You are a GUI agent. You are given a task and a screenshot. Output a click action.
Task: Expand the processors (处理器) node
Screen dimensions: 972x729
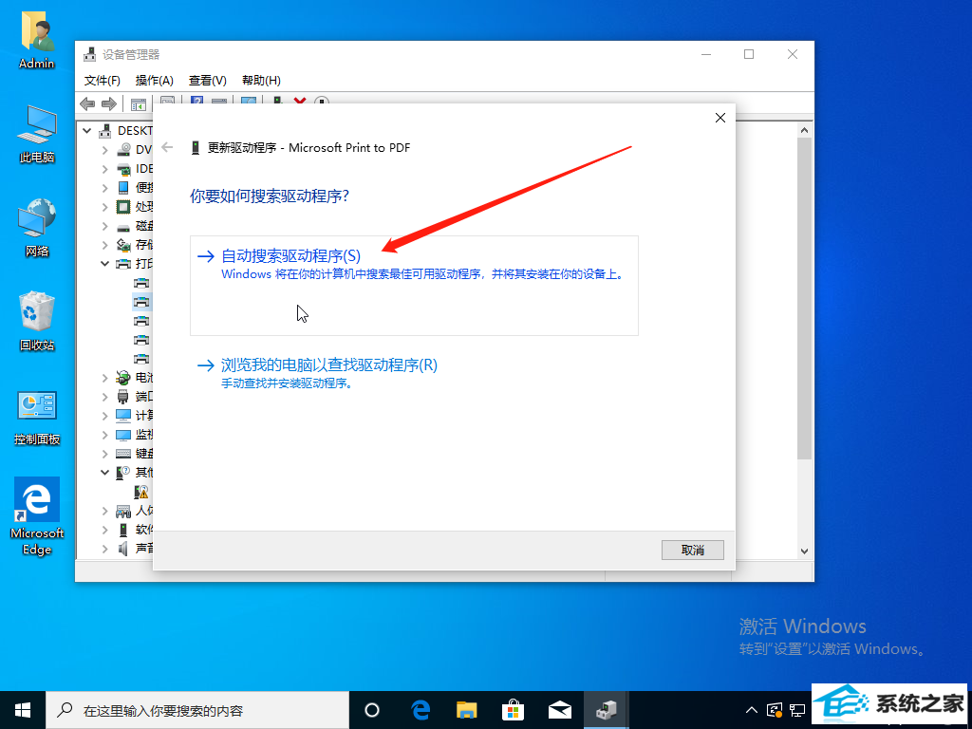tap(105, 206)
